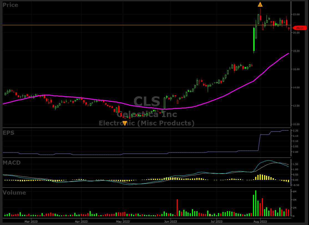Click the 22.00 price axis label

(x=296, y=14)
